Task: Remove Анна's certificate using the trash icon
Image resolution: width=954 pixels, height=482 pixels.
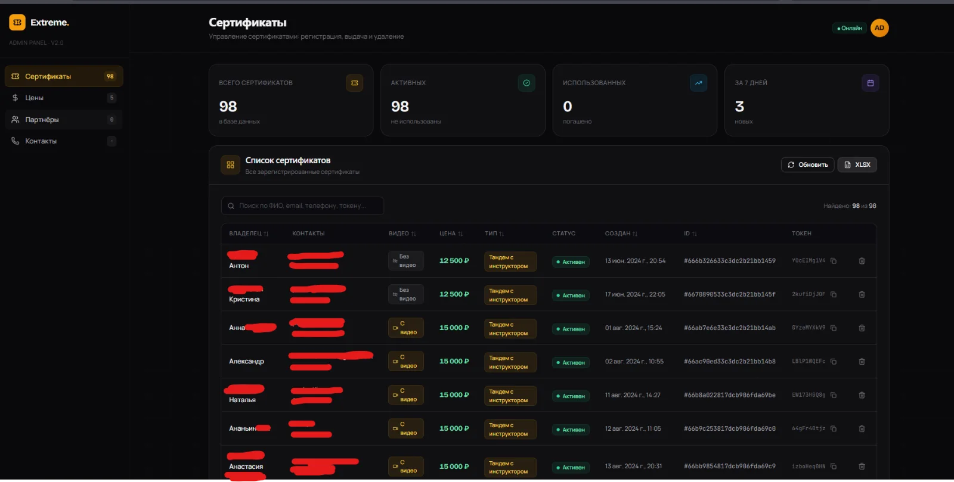Action: tap(862, 328)
